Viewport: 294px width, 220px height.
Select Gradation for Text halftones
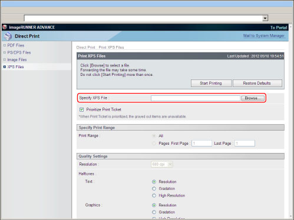point(154,189)
